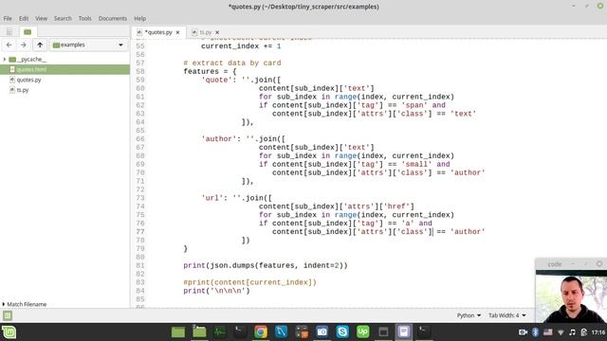Click 'features = {' on line 58
Screen dimensions: 607x341
pyautogui.click(x=210, y=72)
